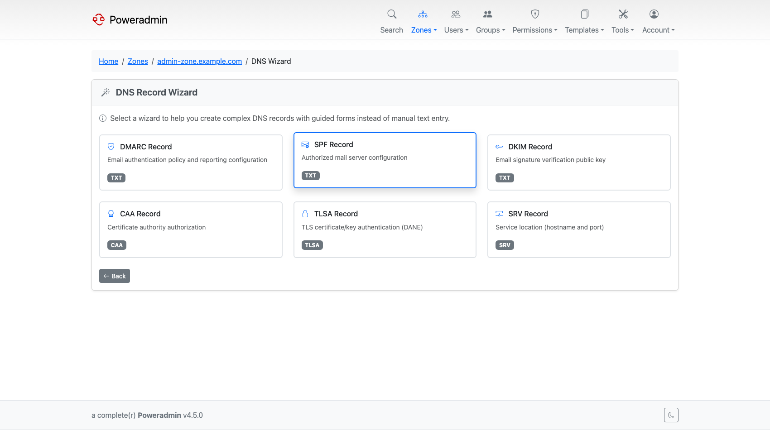Click the DNS Wizard breadcrumb text
The width and height of the screenshot is (770, 430).
coord(271,61)
